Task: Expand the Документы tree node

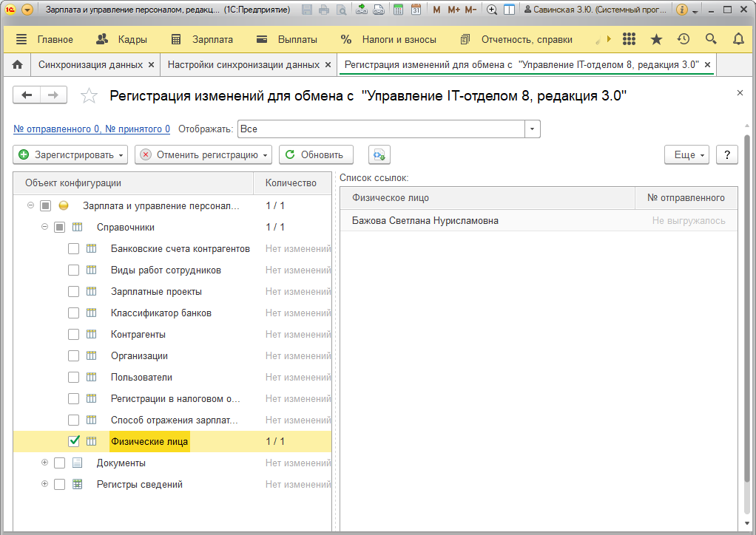Action: pos(44,463)
